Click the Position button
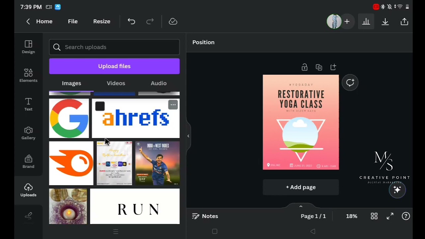Screen dimensions: 425x239 coord(204,42)
